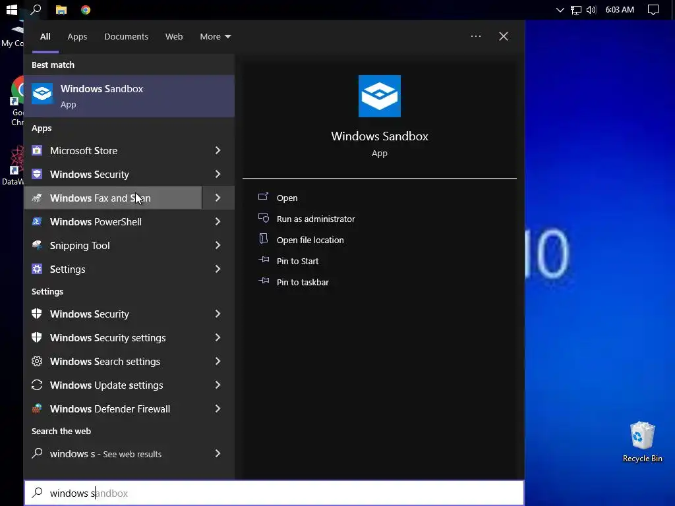Open Windows Sandbox best match result

click(x=129, y=96)
